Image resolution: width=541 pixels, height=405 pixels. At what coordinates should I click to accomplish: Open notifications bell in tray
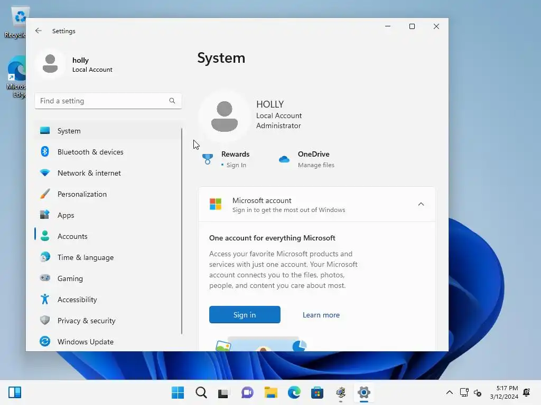click(527, 392)
